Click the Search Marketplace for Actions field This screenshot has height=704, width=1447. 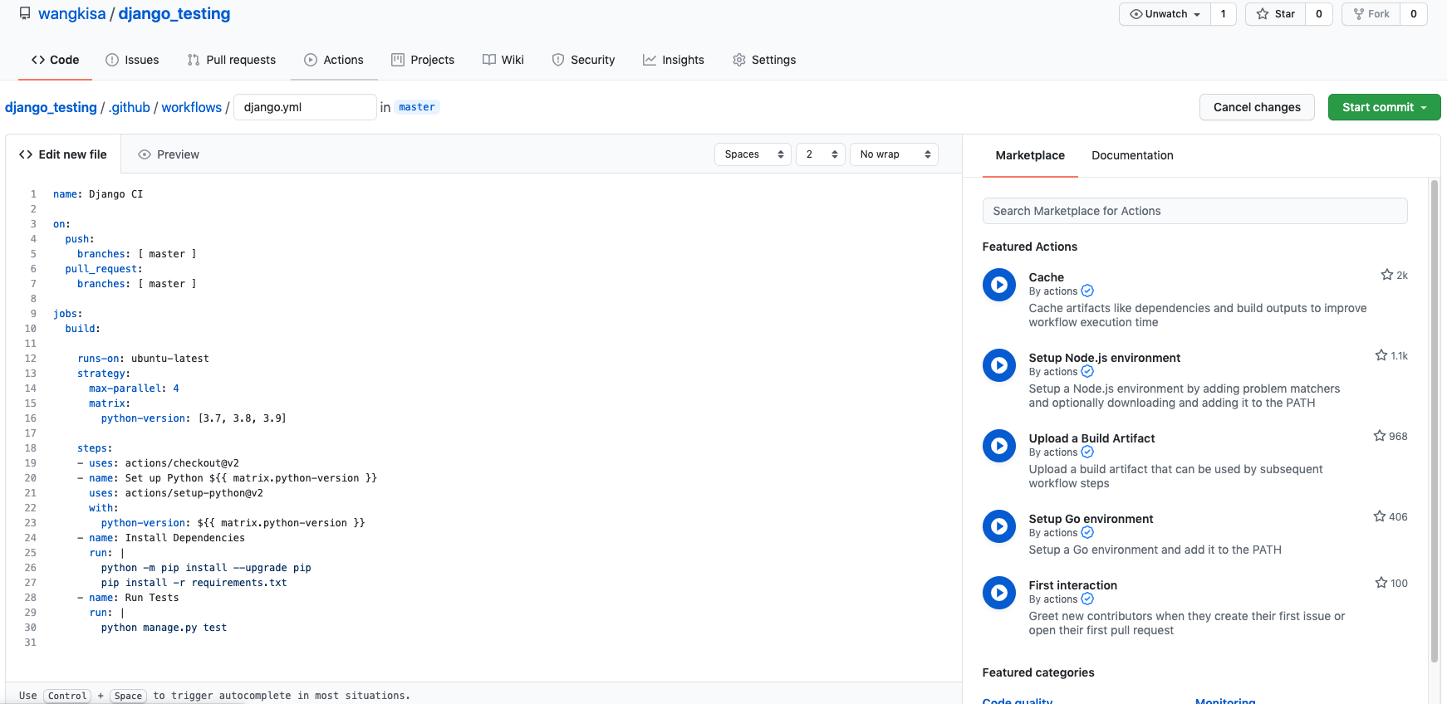pos(1194,211)
